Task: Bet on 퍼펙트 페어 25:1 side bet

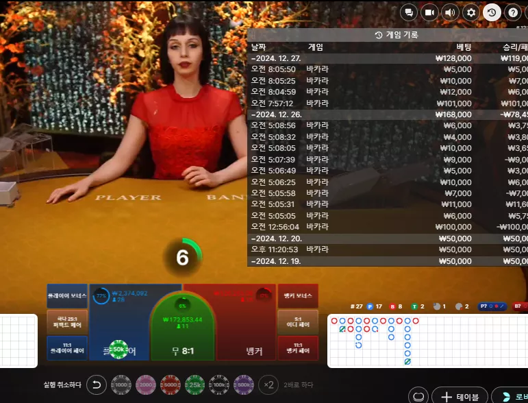Action: [67, 322]
